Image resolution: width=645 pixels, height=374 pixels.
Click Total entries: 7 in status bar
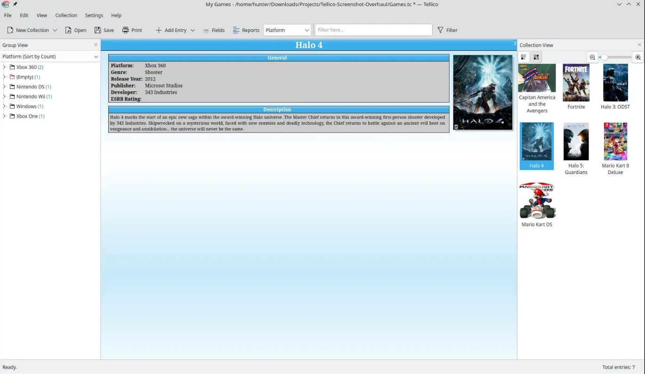click(x=619, y=367)
